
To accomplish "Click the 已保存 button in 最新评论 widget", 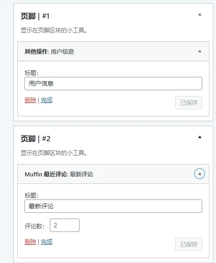I will coord(188,244).
